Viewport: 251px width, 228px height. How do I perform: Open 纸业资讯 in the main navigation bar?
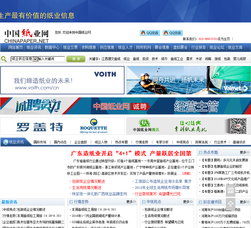(x=34, y=48)
